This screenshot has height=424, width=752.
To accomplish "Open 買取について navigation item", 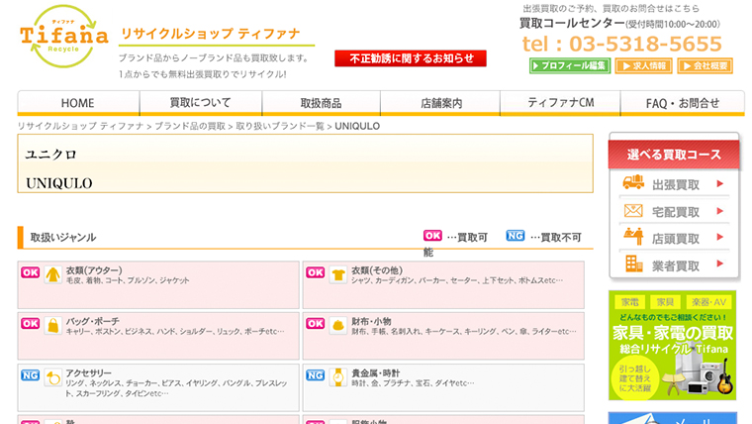I will pos(201,103).
